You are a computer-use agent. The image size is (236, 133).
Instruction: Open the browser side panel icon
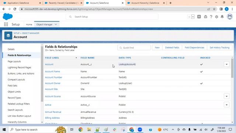click(x=221, y=9)
